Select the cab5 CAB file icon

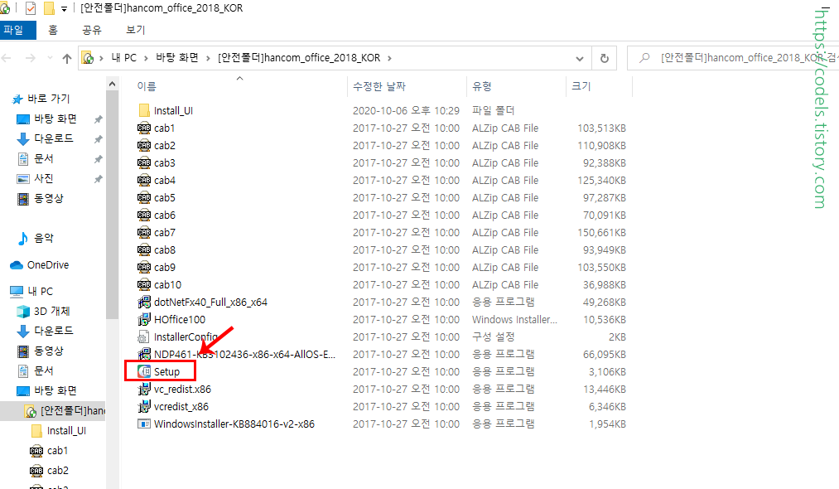[144, 197]
